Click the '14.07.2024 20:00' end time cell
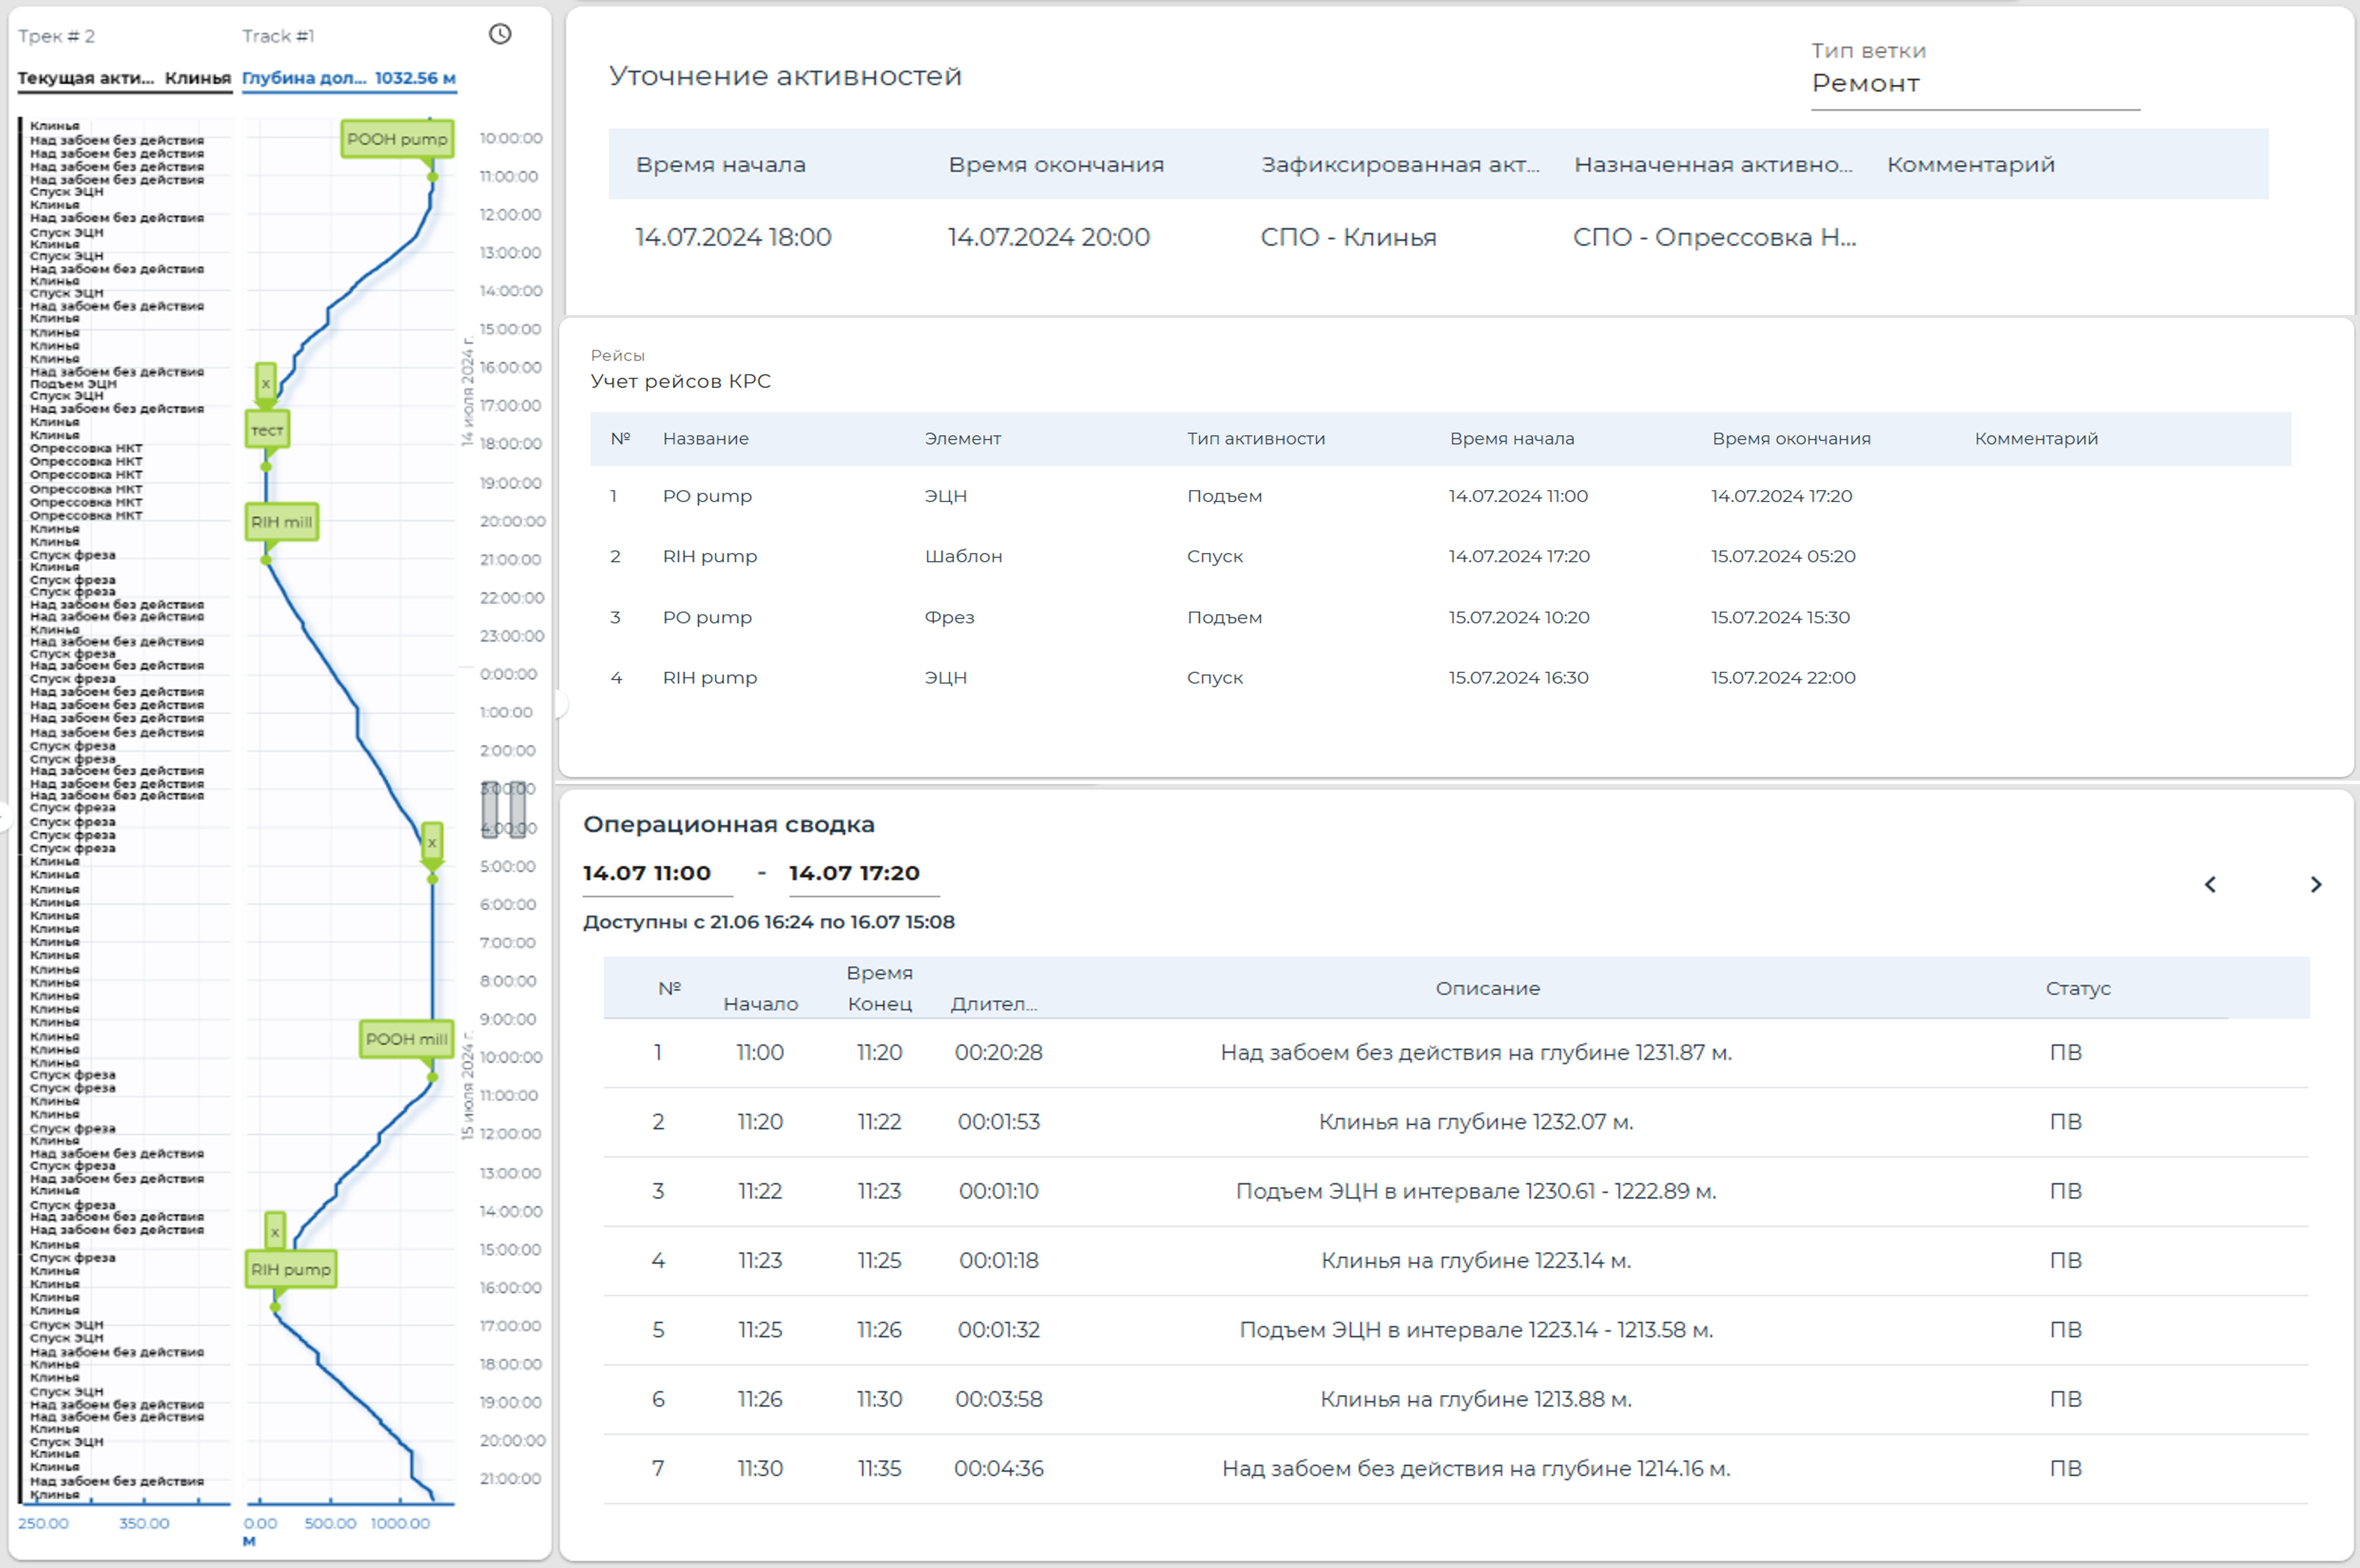The height and width of the screenshot is (1568, 2360). tap(1049, 237)
